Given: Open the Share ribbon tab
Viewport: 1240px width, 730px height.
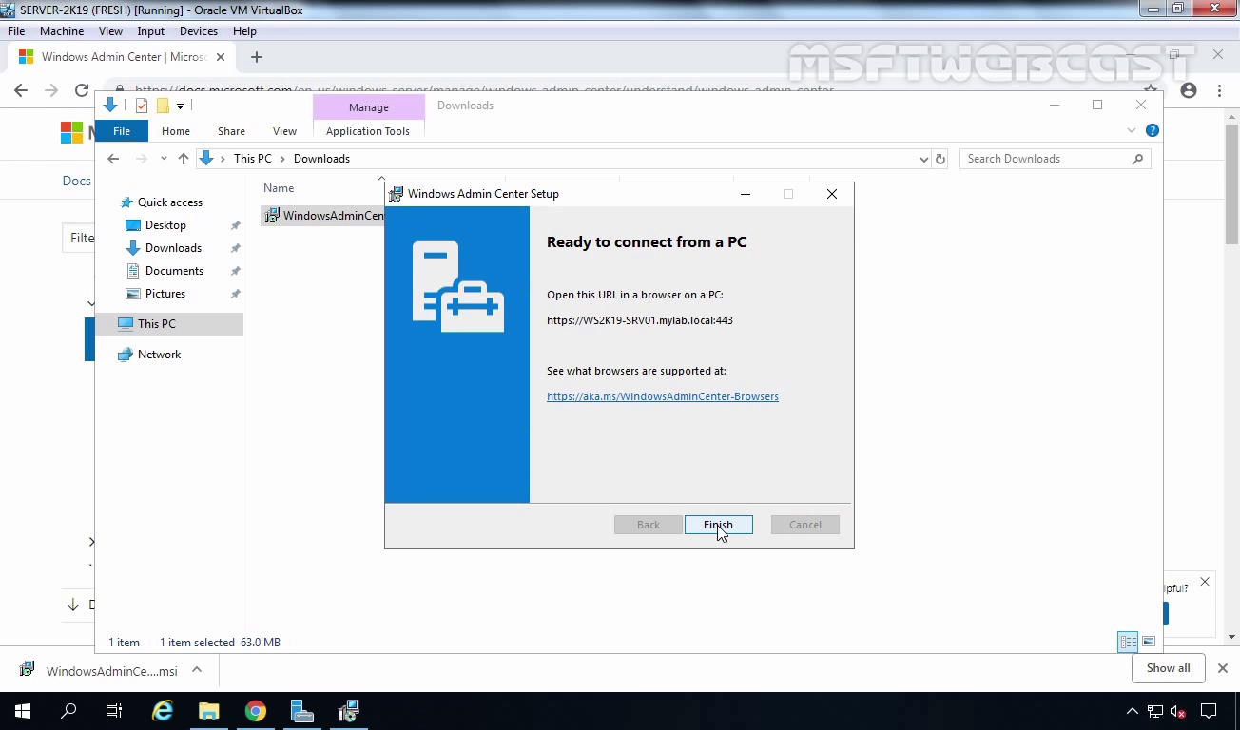Looking at the screenshot, I should [231, 131].
